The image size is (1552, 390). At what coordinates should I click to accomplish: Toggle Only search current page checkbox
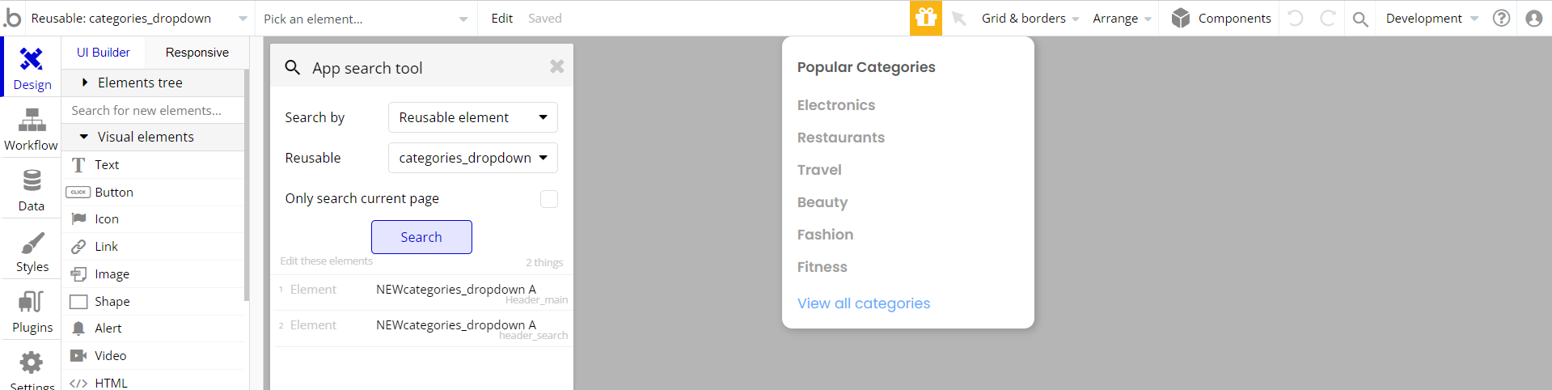point(549,199)
